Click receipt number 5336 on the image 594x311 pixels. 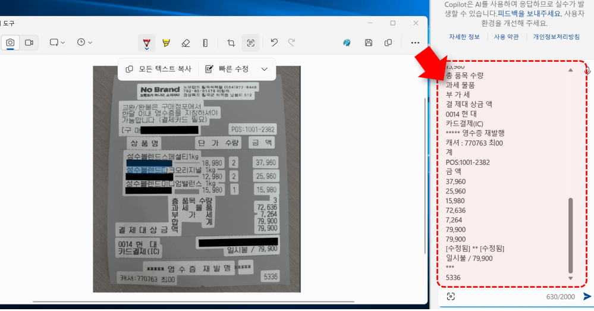[x=271, y=277]
